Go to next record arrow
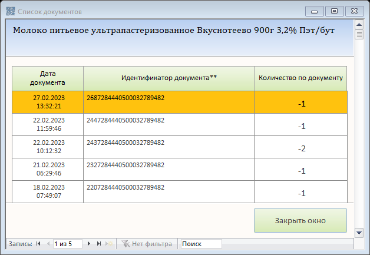 tap(89, 243)
